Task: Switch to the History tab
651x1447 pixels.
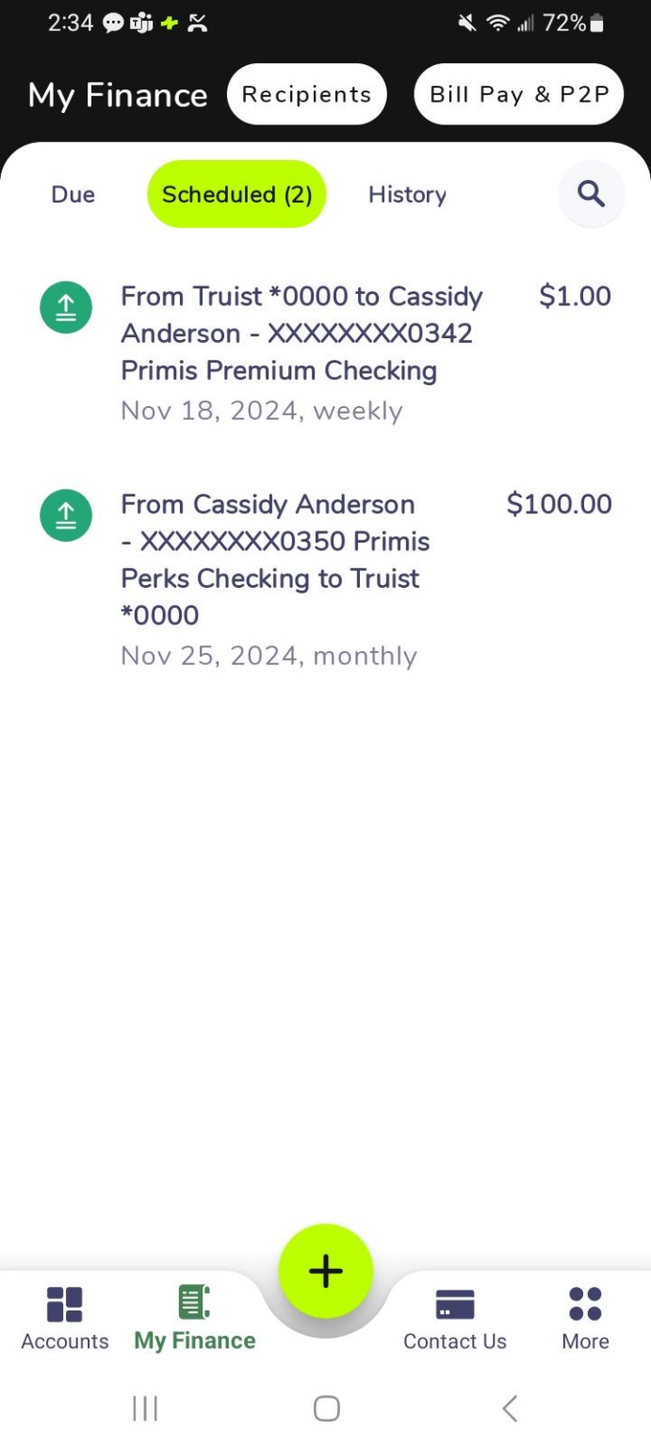Action: [407, 195]
